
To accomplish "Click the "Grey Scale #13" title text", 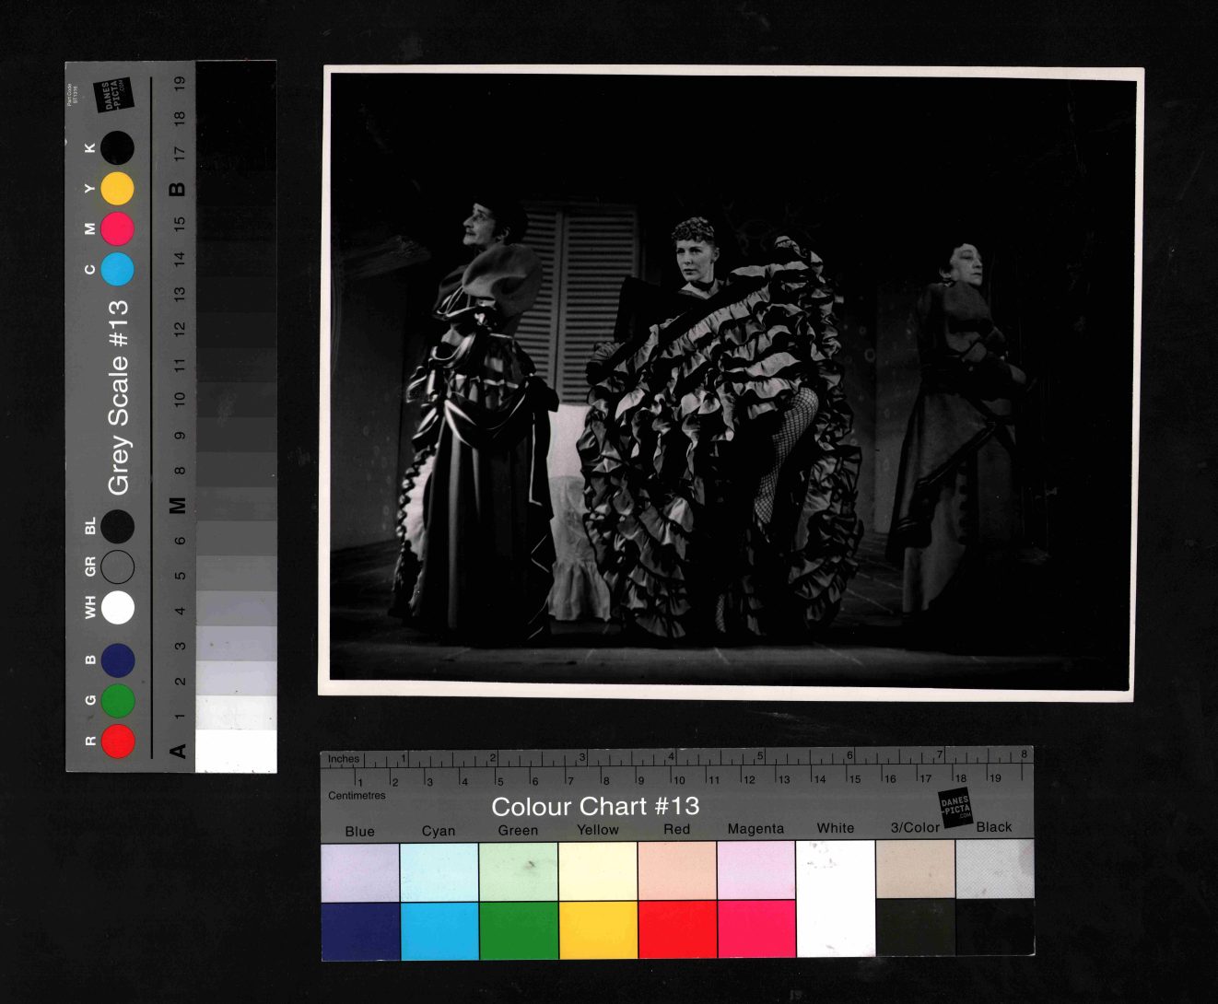I will click(118, 397).
